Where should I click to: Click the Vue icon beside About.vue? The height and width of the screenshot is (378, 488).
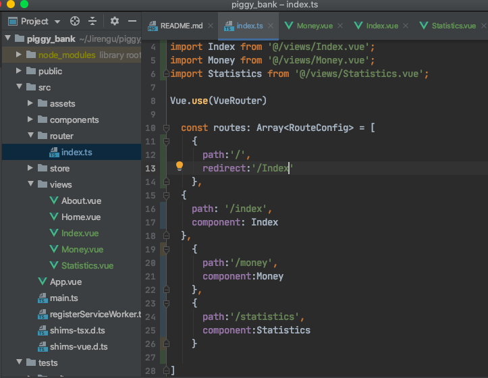click(54, 200)
